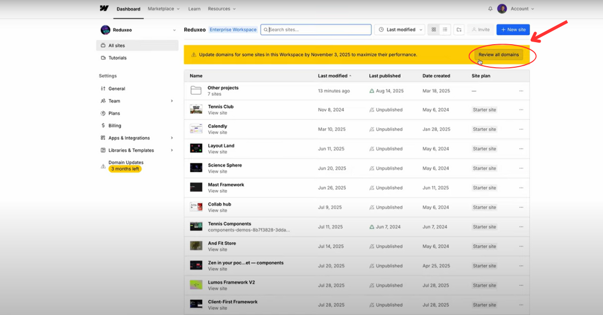The image size is (603, 315).
Task: Open the Last modified sort dropdown
Action: (399, 30)
